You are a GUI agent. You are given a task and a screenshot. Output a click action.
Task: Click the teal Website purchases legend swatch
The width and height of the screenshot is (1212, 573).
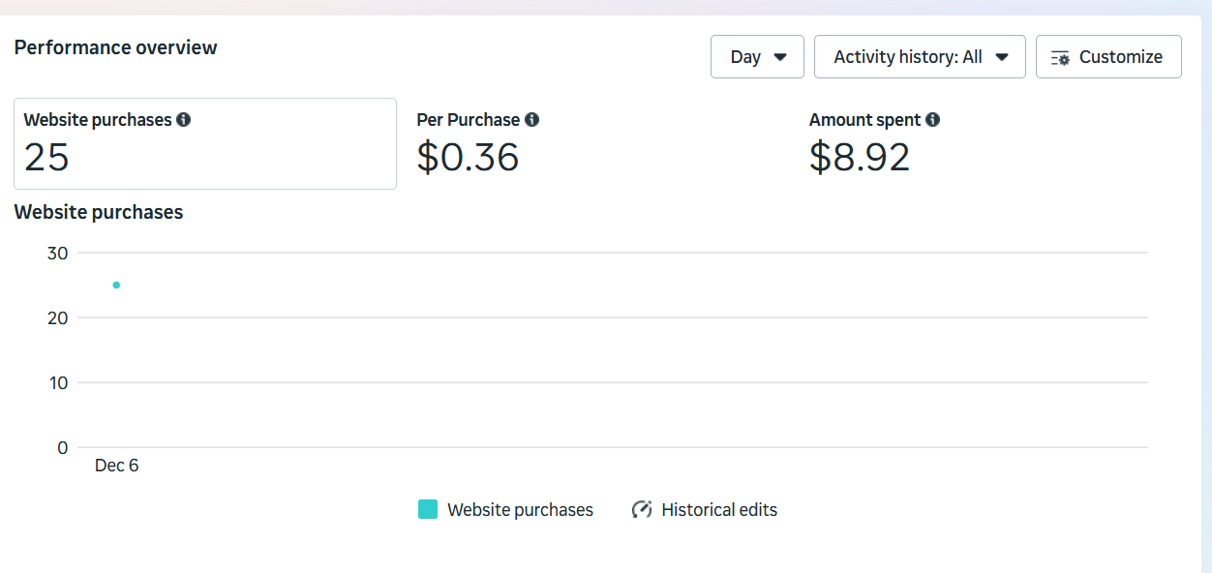click(x=428, y=510)
